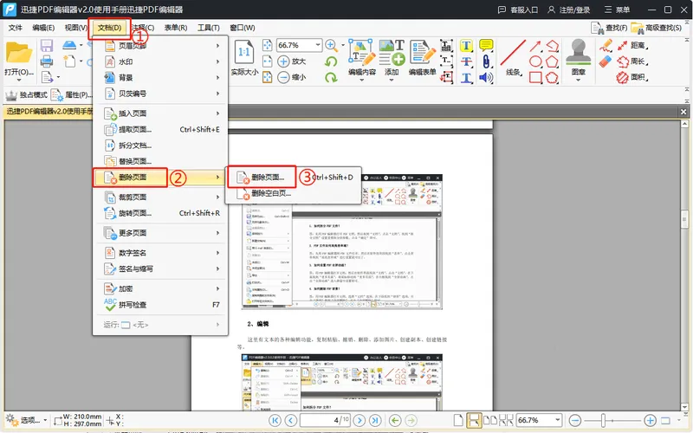This screenshot has width=693, height=433.
Task: Click the Print icon in the toolbar
Action: 47,61
